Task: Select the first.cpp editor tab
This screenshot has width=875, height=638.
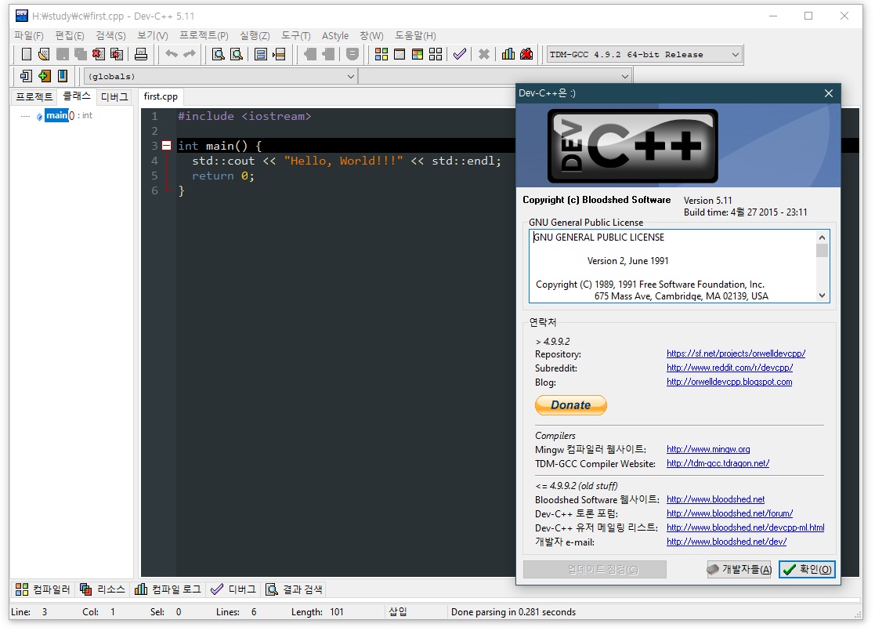Action: 161,96
